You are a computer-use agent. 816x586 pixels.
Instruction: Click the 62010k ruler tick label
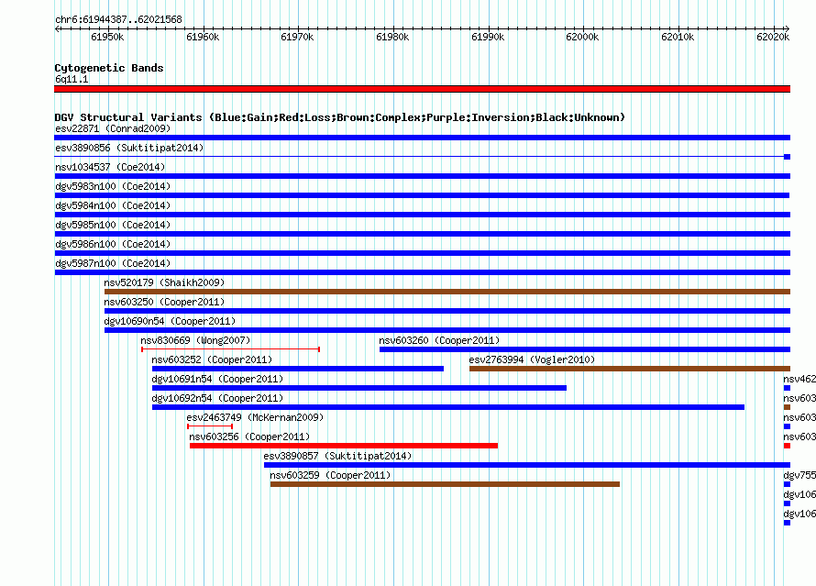[678, 37]
